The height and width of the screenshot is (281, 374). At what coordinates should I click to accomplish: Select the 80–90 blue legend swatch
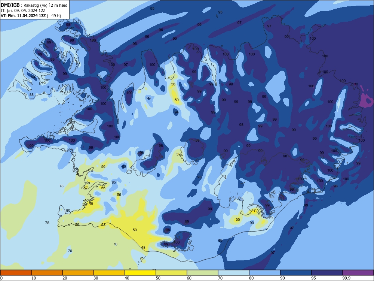(x=265, y=273)
